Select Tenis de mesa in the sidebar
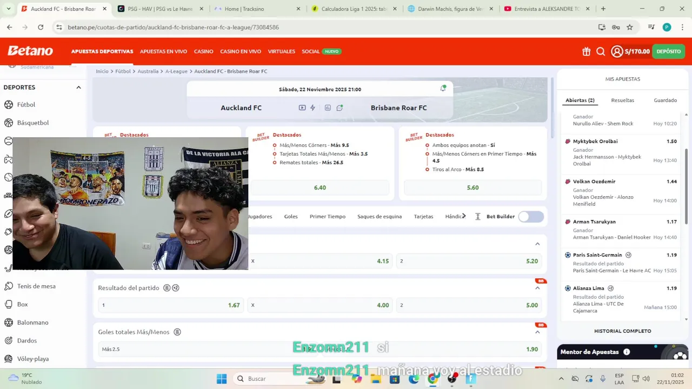Image resolution: width=692 pixels, height=389 pixels. [x=36, y=286]
